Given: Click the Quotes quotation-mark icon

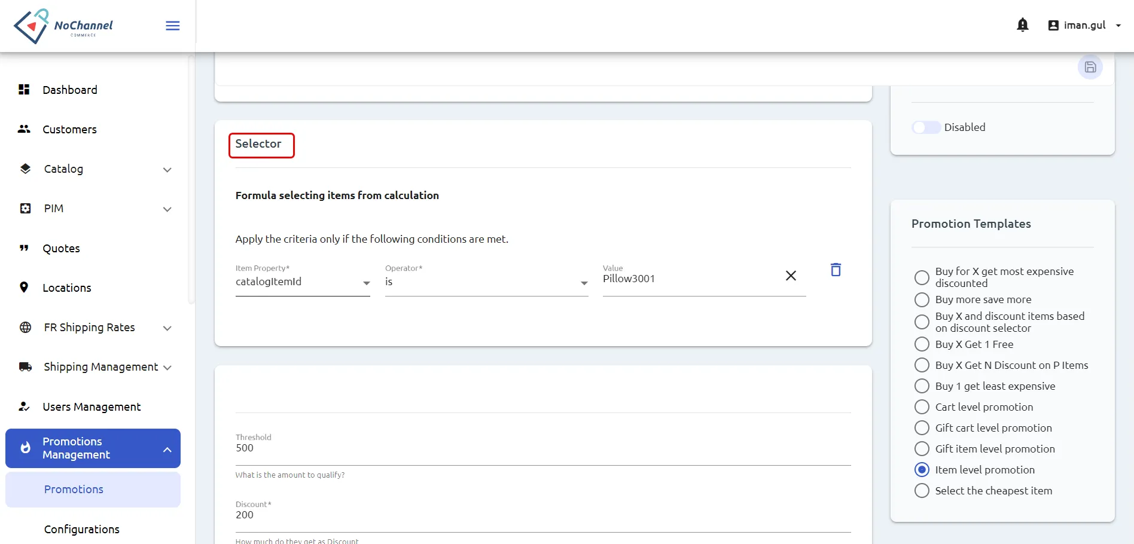Looking at the screenshot, I should 24,248.
